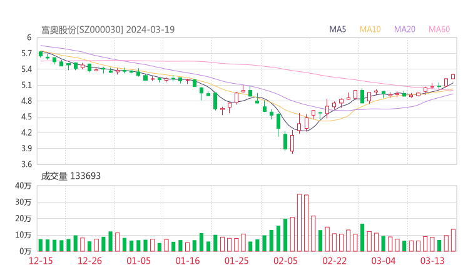Click the 02-22 date axis label
This screenshot has width=463, height=275.
point(335,261)
